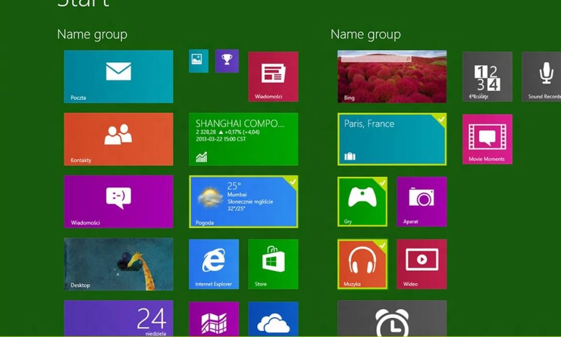This screenshot has height=337, width=561.
Task: Open the Wideo video tile
Action: [x=422, y=264]
